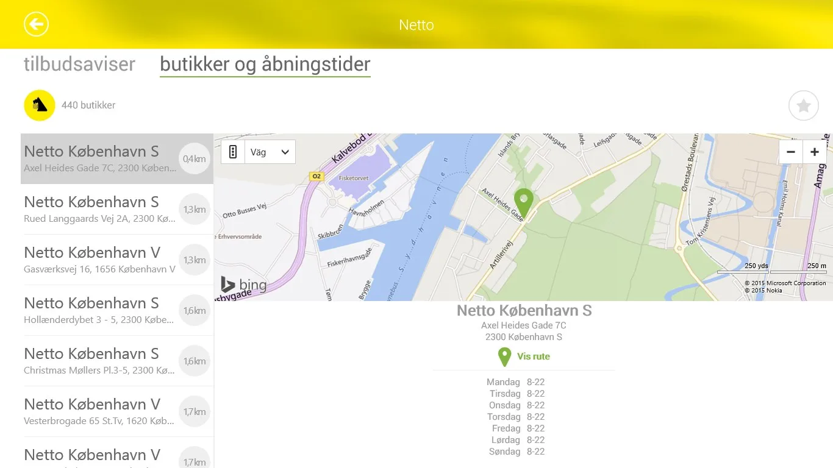Select butikker og åbningstider tab
Screen dimensions: 833x468
(265, 64)
